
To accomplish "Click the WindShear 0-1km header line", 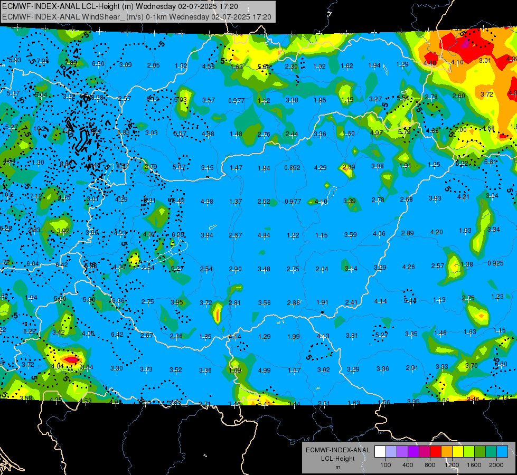I will pos(136,17).
